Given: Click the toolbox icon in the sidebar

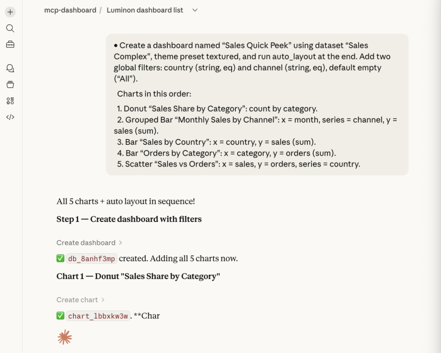Looking at the screenshot, I should coord(10,44).
